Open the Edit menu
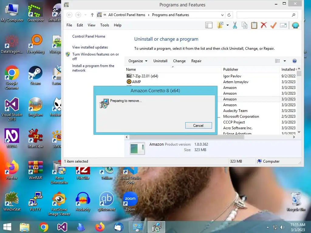The width and height of the screenshot is (311, 233). pos(80,25)
